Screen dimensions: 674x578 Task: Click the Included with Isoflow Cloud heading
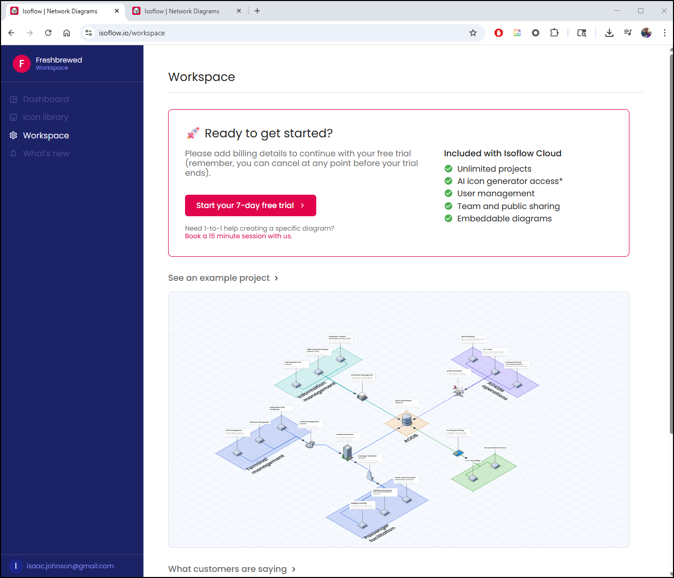(503, 153)
